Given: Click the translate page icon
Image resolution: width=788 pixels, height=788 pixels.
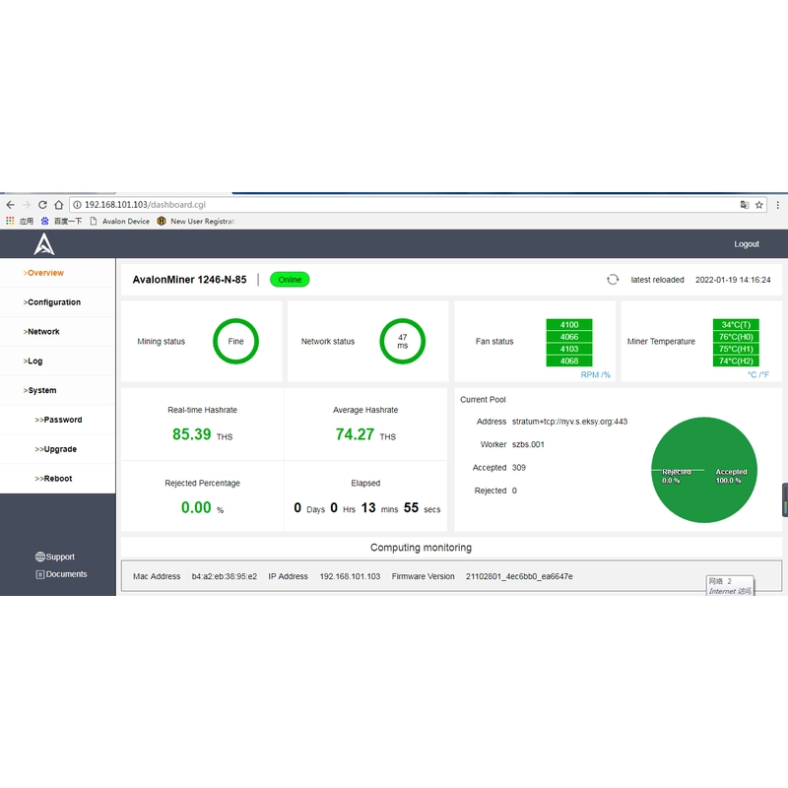Looking at the screenshot, I should tap(745, 205).
